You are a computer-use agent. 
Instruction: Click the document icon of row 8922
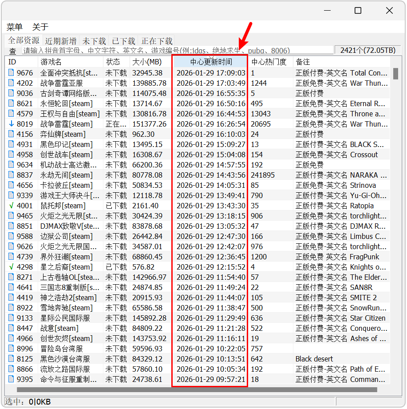(11, 308)
